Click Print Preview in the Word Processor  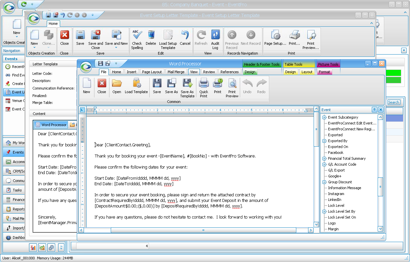(232, 88)
